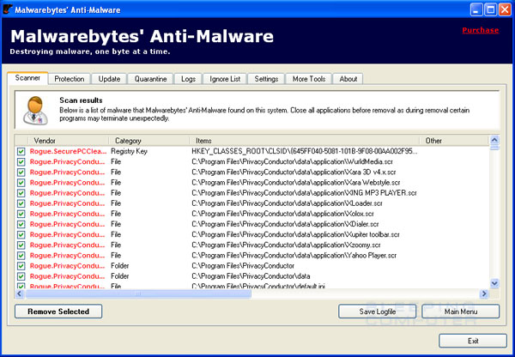Switch to the Scanner tab
515x357 pixels.
click(27, 78)
